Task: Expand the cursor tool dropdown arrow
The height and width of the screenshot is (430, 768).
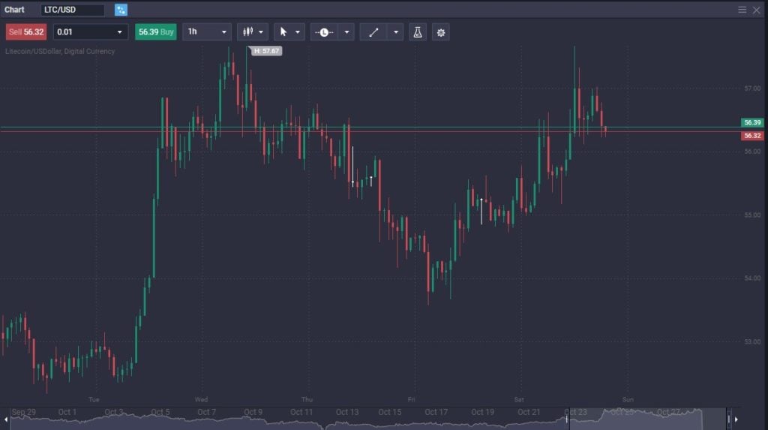Action: click(x=297, y=32)
